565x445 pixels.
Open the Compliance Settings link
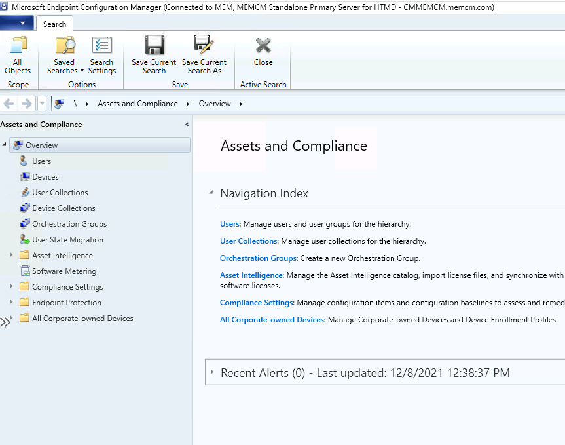coord(257,303)
